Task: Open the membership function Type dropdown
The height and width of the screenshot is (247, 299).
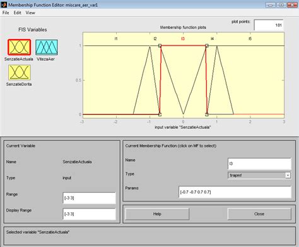Action: point(259,175)
